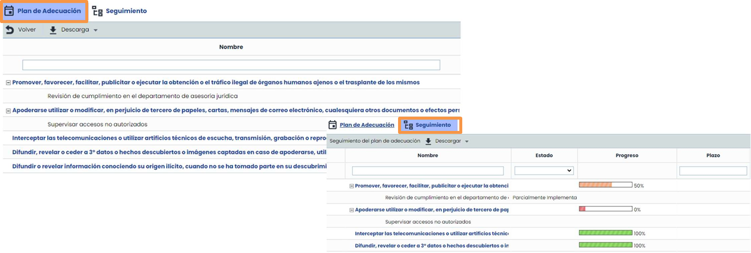Click the calendar icon of Plan de Adecuación

click(9, 11)
